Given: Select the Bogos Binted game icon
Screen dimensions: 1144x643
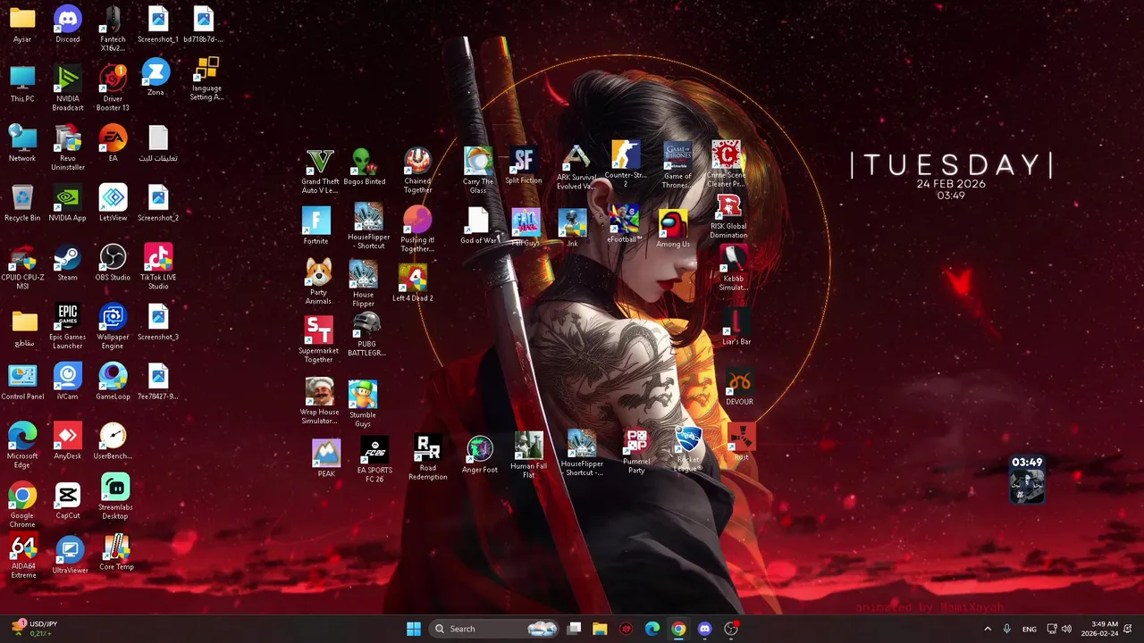Looking at the screenshot, I should [364, 167].
